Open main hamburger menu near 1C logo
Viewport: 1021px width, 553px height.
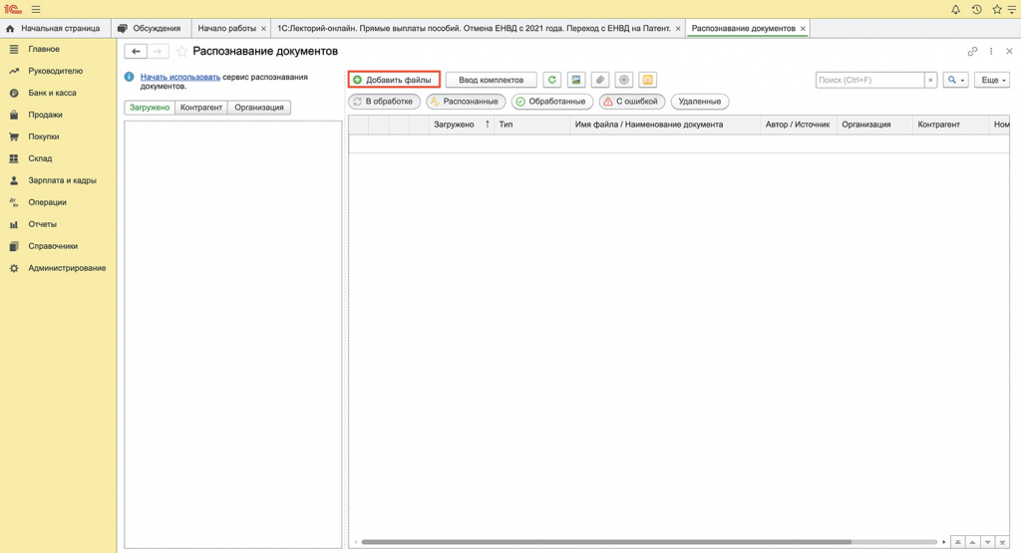point(36,10)
